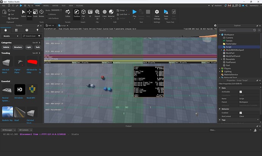Expand the Baseplate node
This screenshot has width=262, height=156.
click(x=222, y=59)
